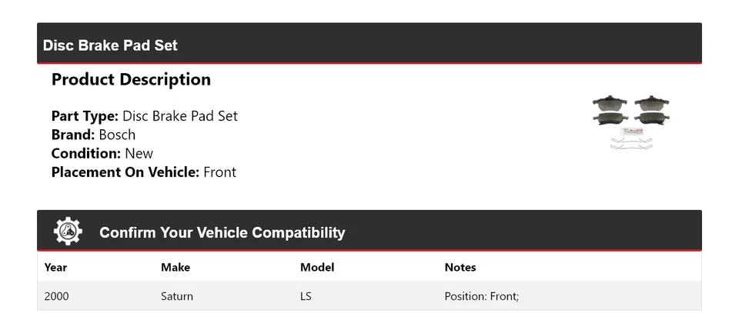This screenshot has height=333, width=739.
Task: Click the Bosch brand text
Action: (x=117, y=135)
